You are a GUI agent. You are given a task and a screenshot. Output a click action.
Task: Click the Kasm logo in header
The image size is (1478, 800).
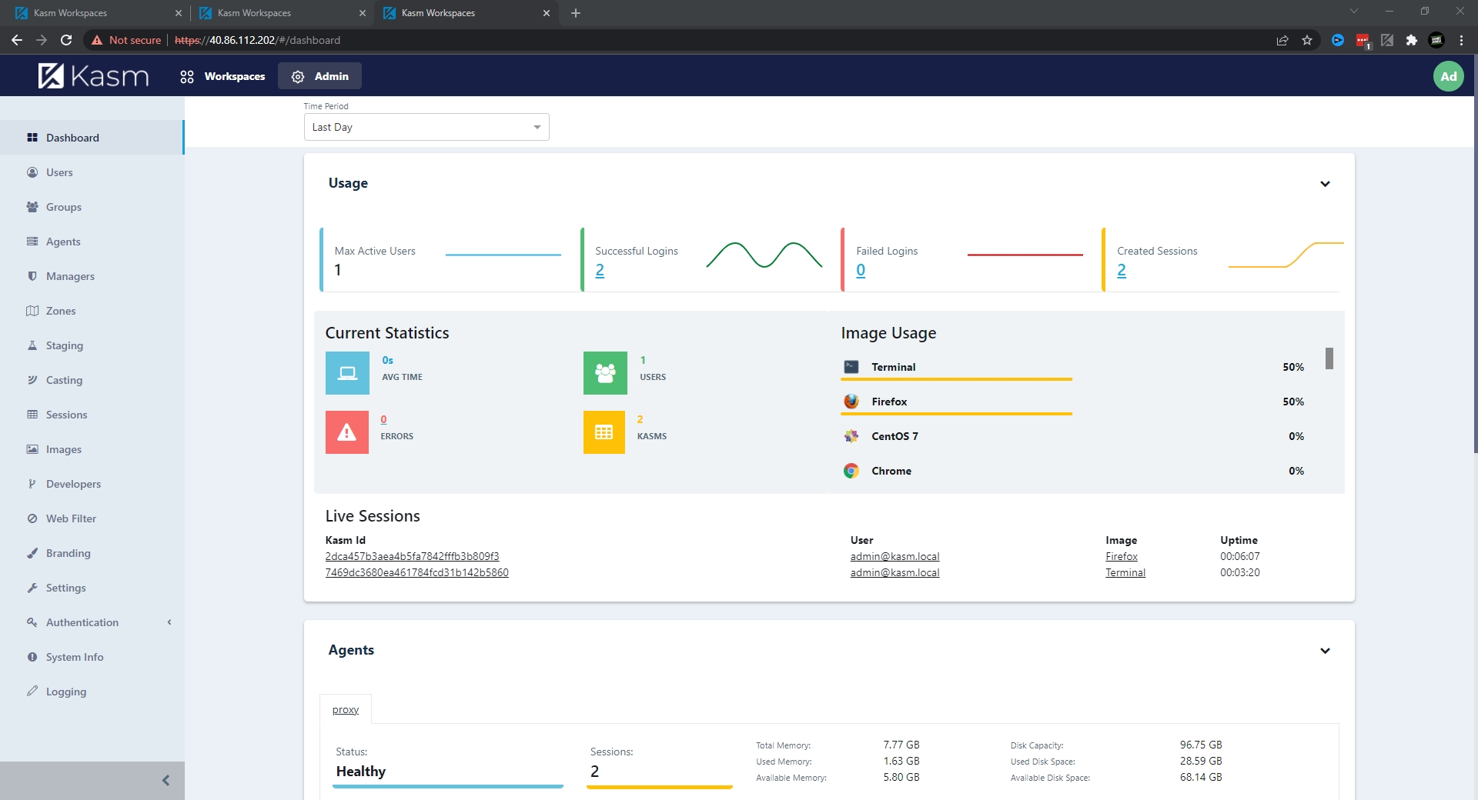(93, 75)
